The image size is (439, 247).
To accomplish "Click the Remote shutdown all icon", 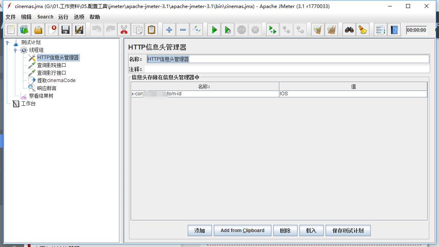I will (300, 30).
